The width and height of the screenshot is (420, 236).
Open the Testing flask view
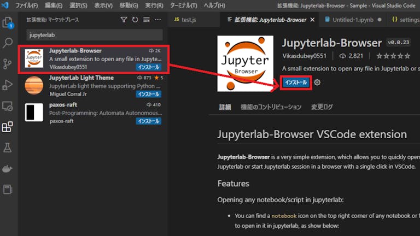click(8, 147)
